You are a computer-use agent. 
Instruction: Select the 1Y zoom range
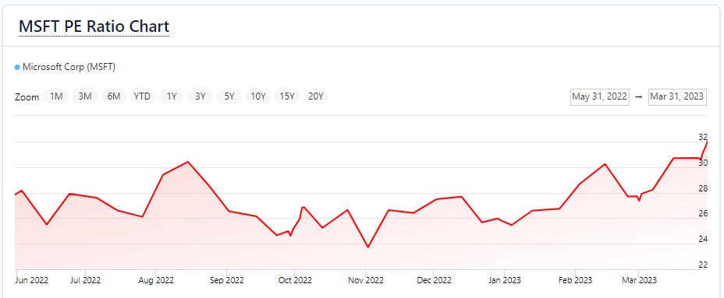coord(172,96)
